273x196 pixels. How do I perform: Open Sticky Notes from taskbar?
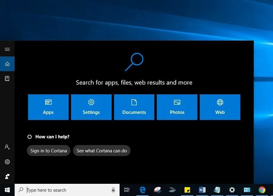(x=187, y=190)
